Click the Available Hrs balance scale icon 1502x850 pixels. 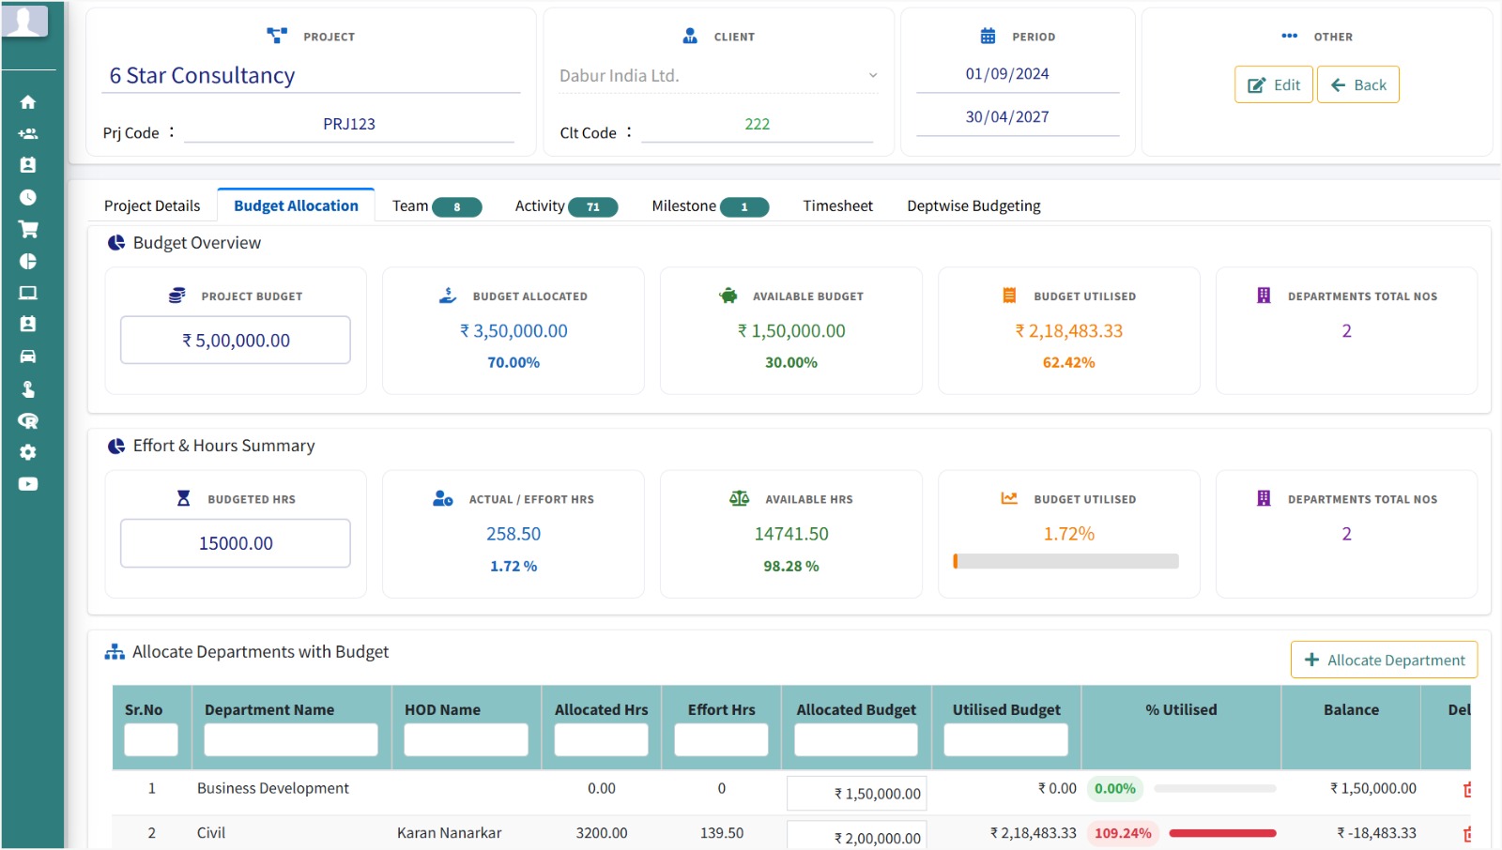pos(740,498)
